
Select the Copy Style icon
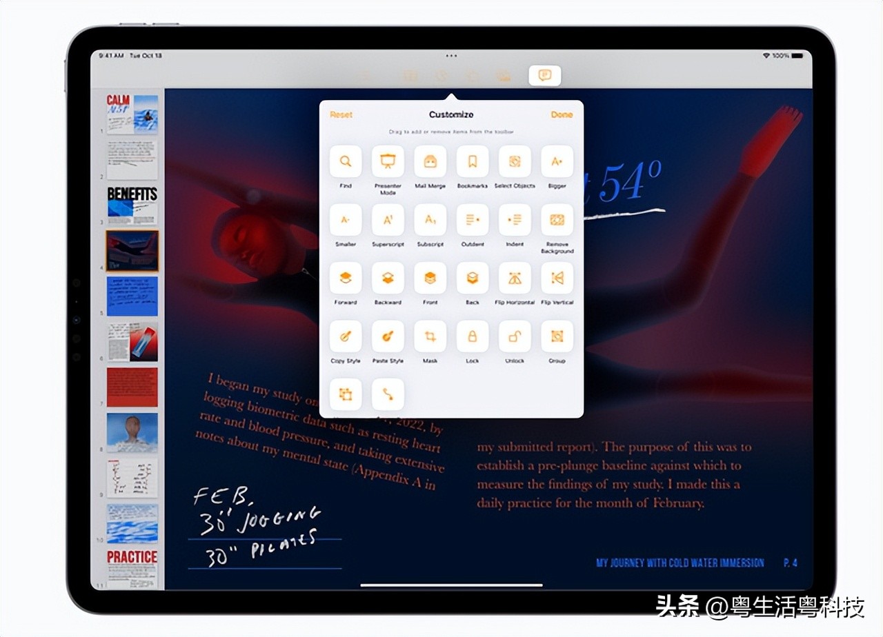[x=345, y=336]
